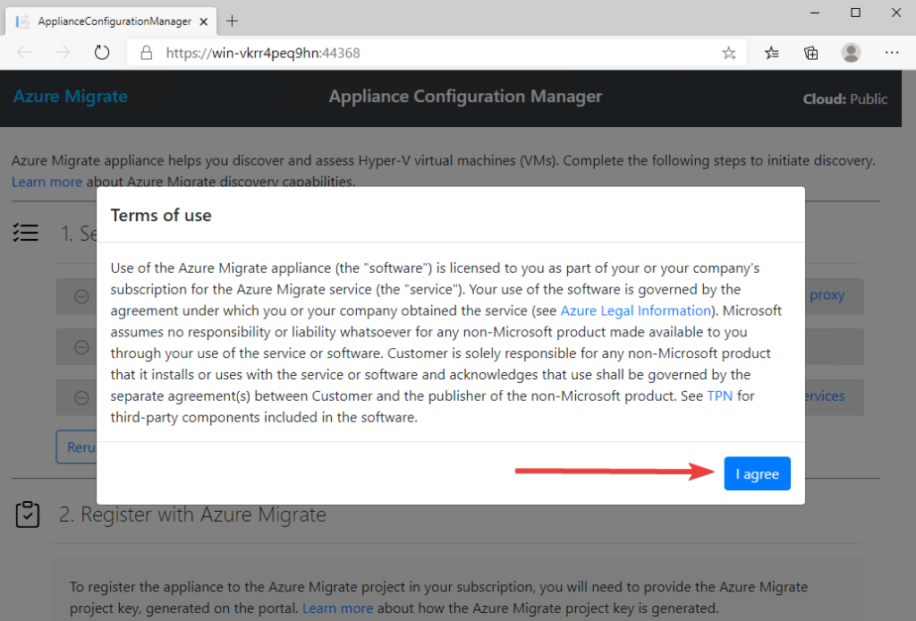Collapse the second prerequisite row minus icon

click(81, 347)
